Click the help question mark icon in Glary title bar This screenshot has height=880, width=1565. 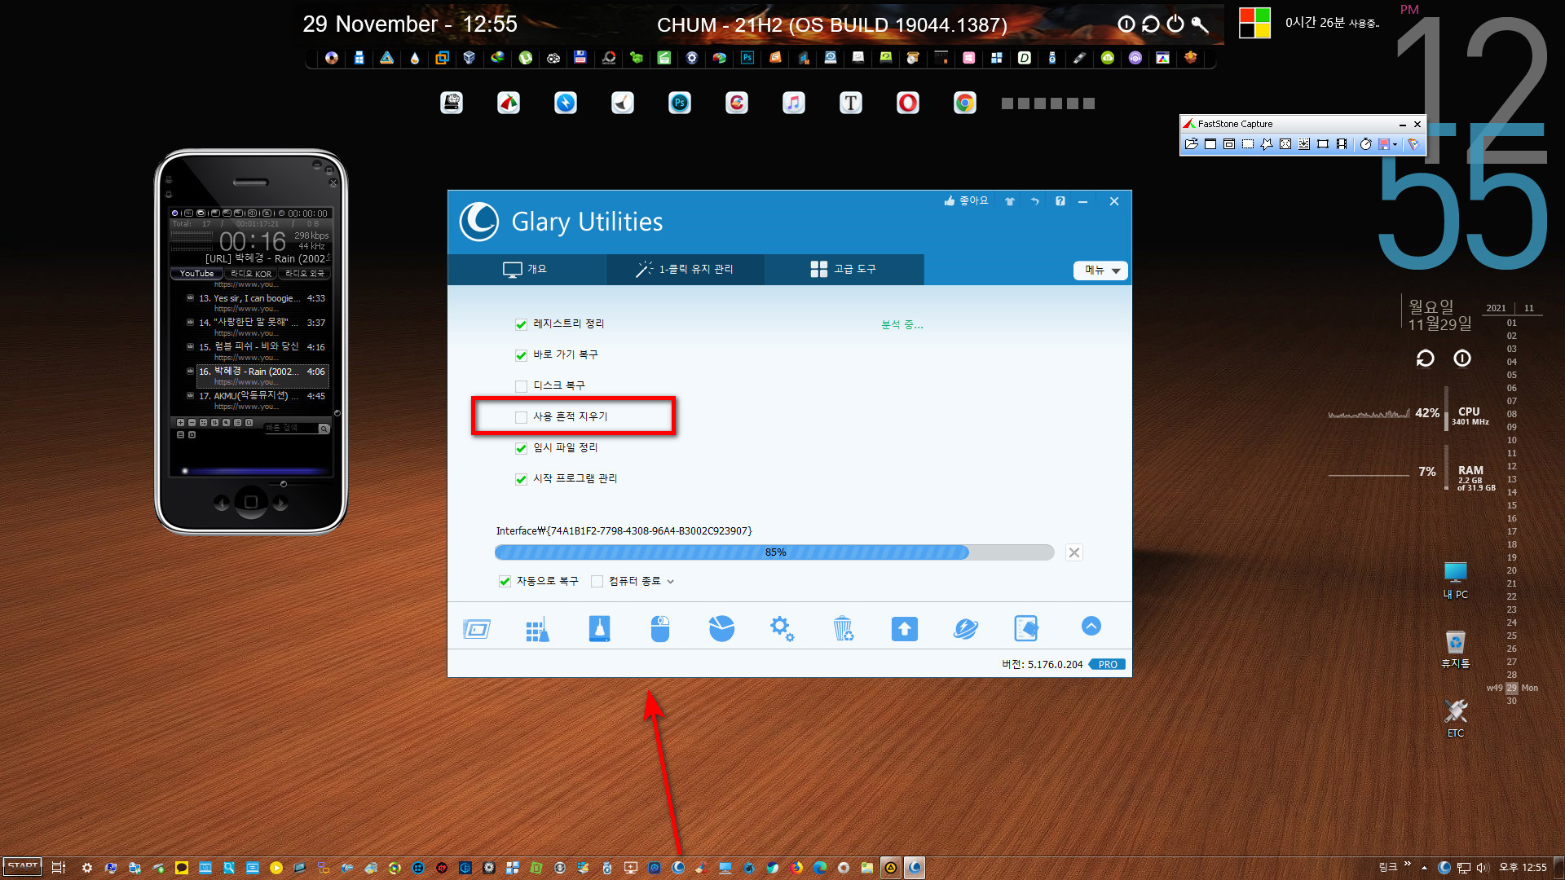1060,201
